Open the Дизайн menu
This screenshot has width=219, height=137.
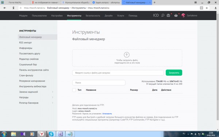click(x=108, y=15)
